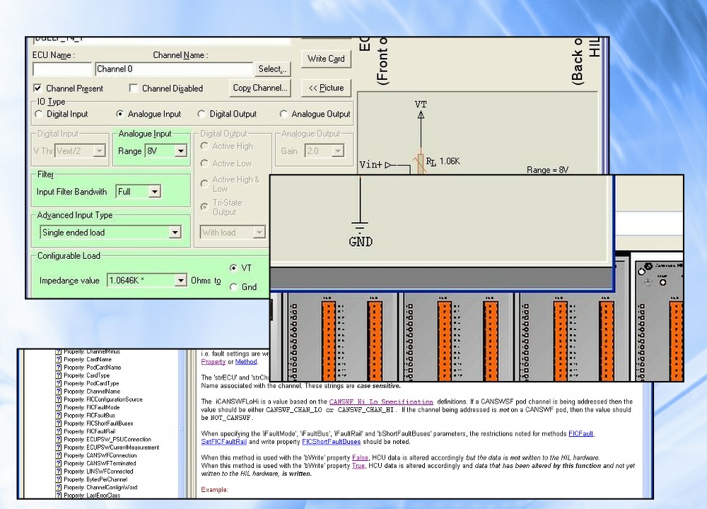This screenshot has height=509, width=707.
Task: Click help icon beside Property: CardName
Action: pyautogui.click(x=59, y=359)
